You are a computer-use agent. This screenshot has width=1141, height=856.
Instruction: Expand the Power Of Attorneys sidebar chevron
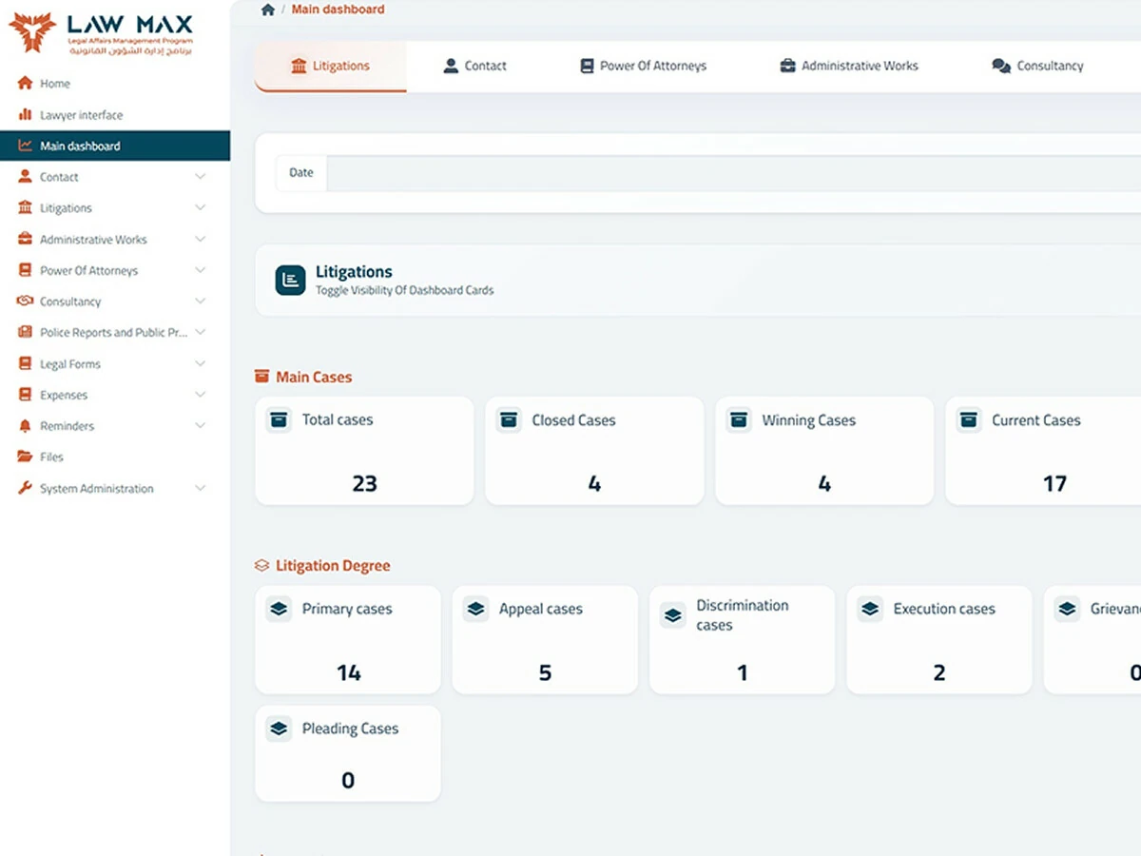tap(200, 270)
